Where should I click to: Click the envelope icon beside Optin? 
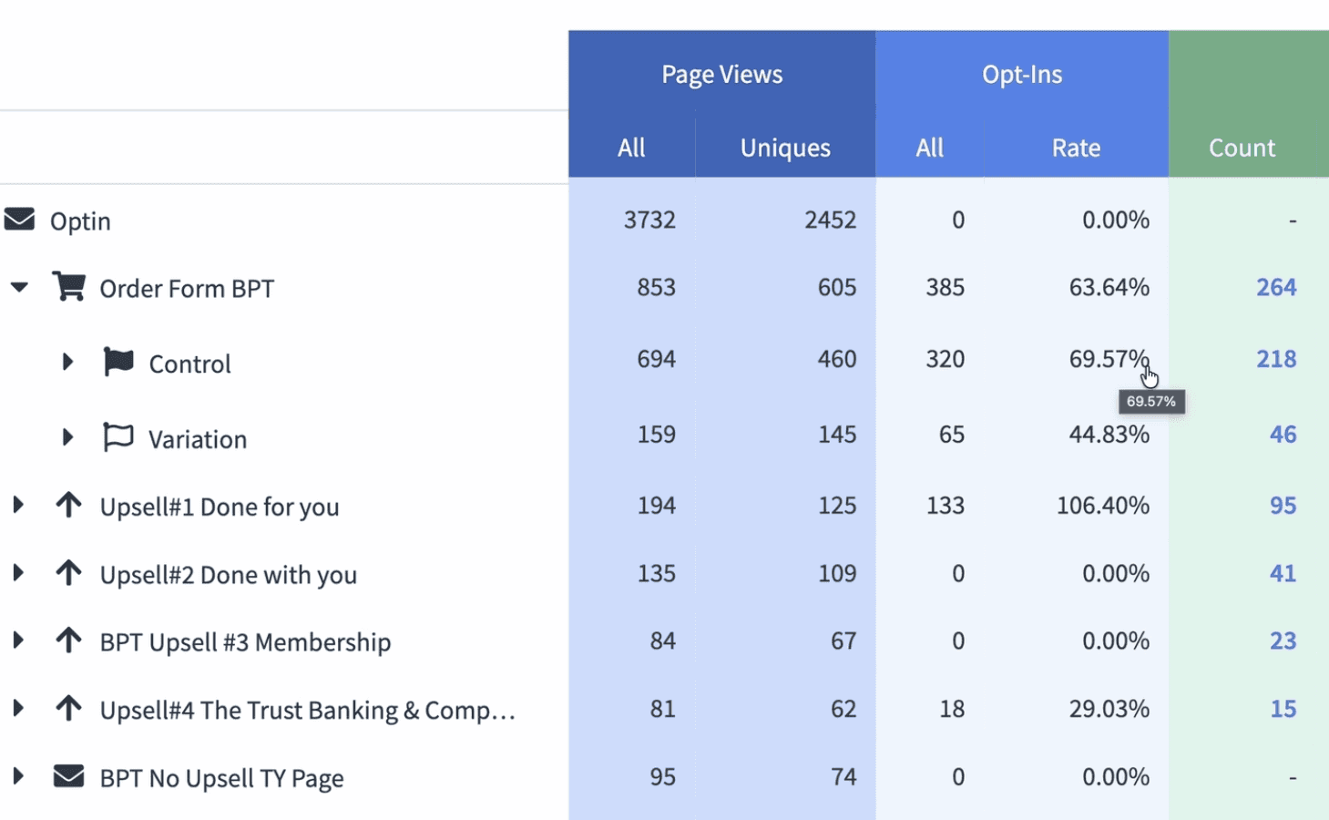click(19, 220)
